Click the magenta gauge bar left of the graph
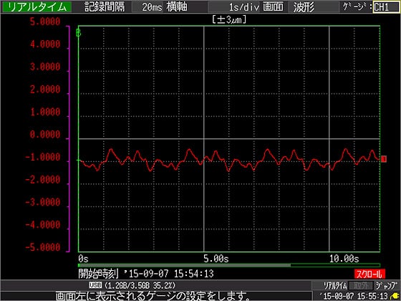The height and width of the screenshot is (301, 401). (68, 139)
